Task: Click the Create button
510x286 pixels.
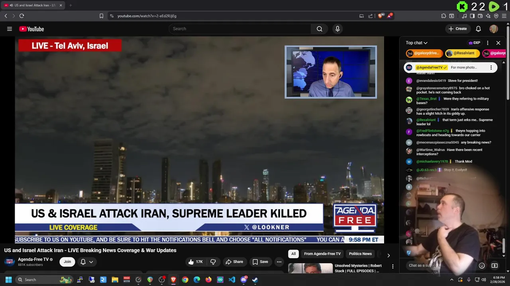Action: 457,29
